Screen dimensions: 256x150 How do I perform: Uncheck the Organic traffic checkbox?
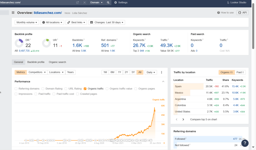85,89
